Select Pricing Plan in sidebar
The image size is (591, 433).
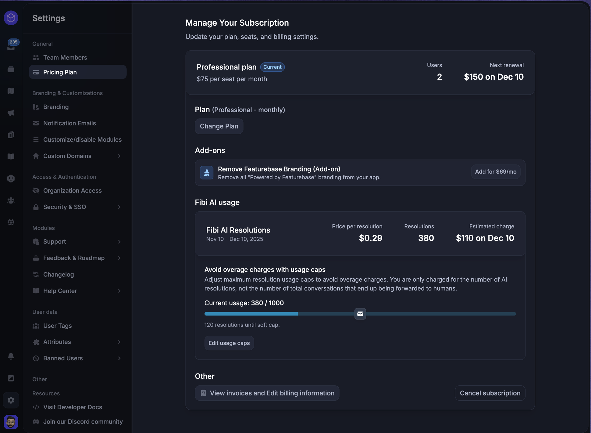(78, 72)
